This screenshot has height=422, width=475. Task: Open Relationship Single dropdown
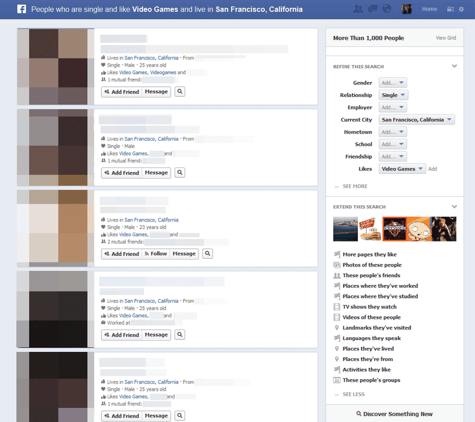[x=393, y=95]
